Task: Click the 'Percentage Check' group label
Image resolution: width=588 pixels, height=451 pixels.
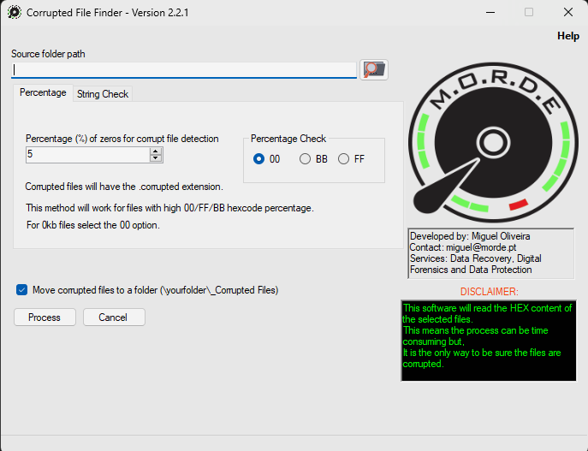Action: pos(288,139)
